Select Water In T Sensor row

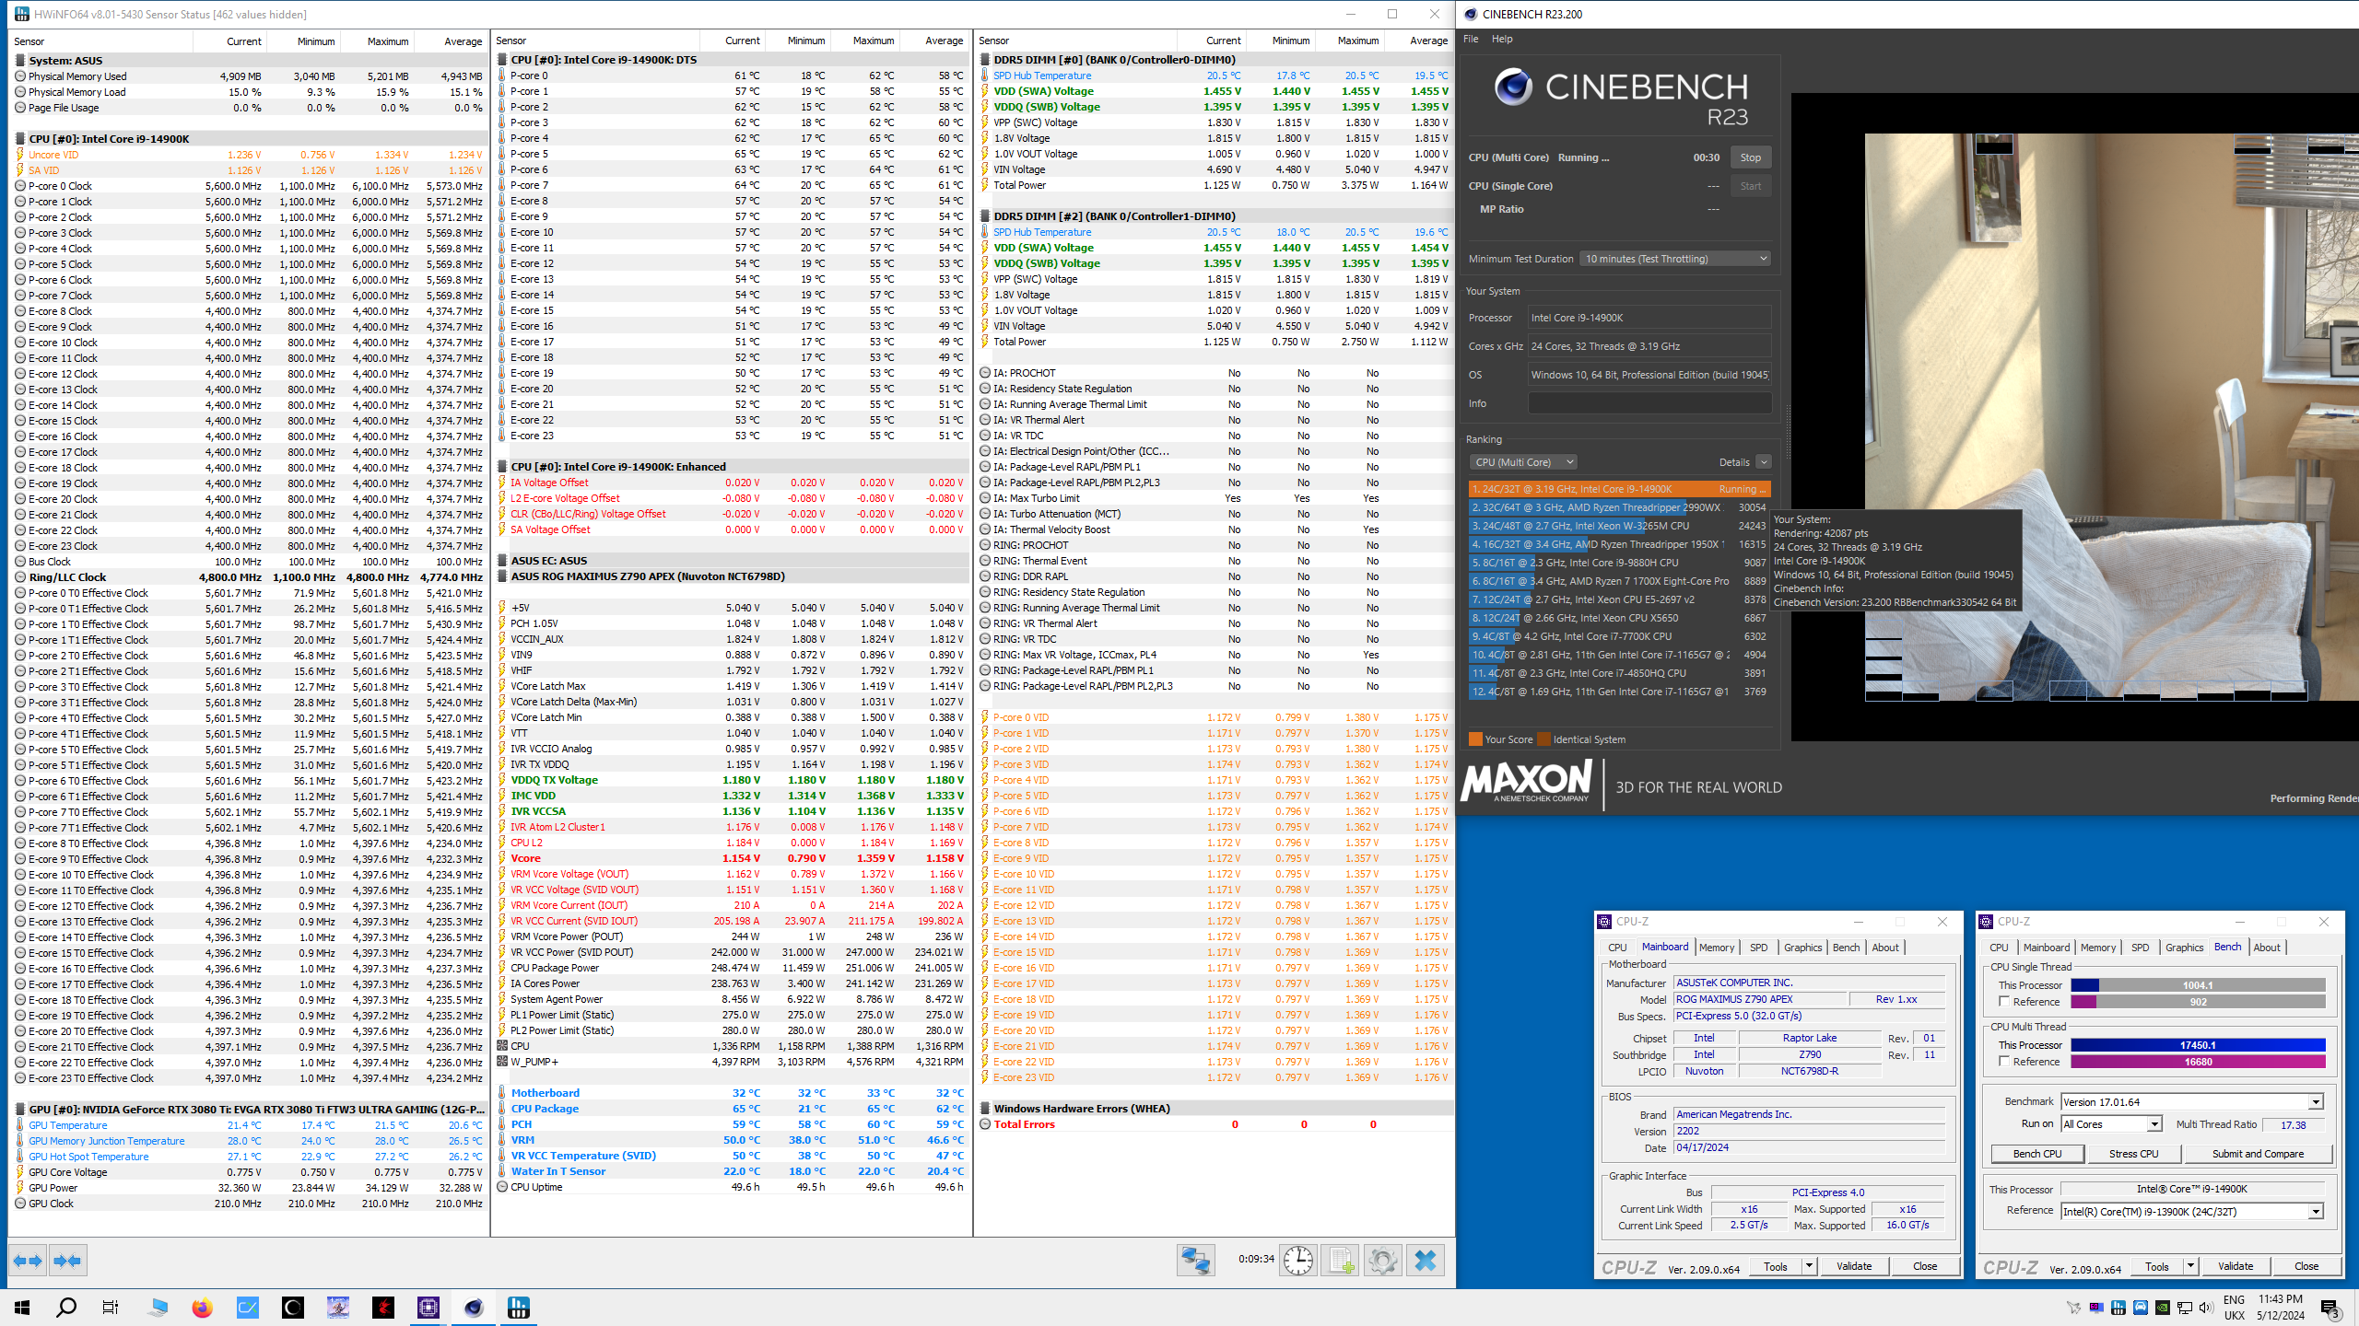[733, 1171]
